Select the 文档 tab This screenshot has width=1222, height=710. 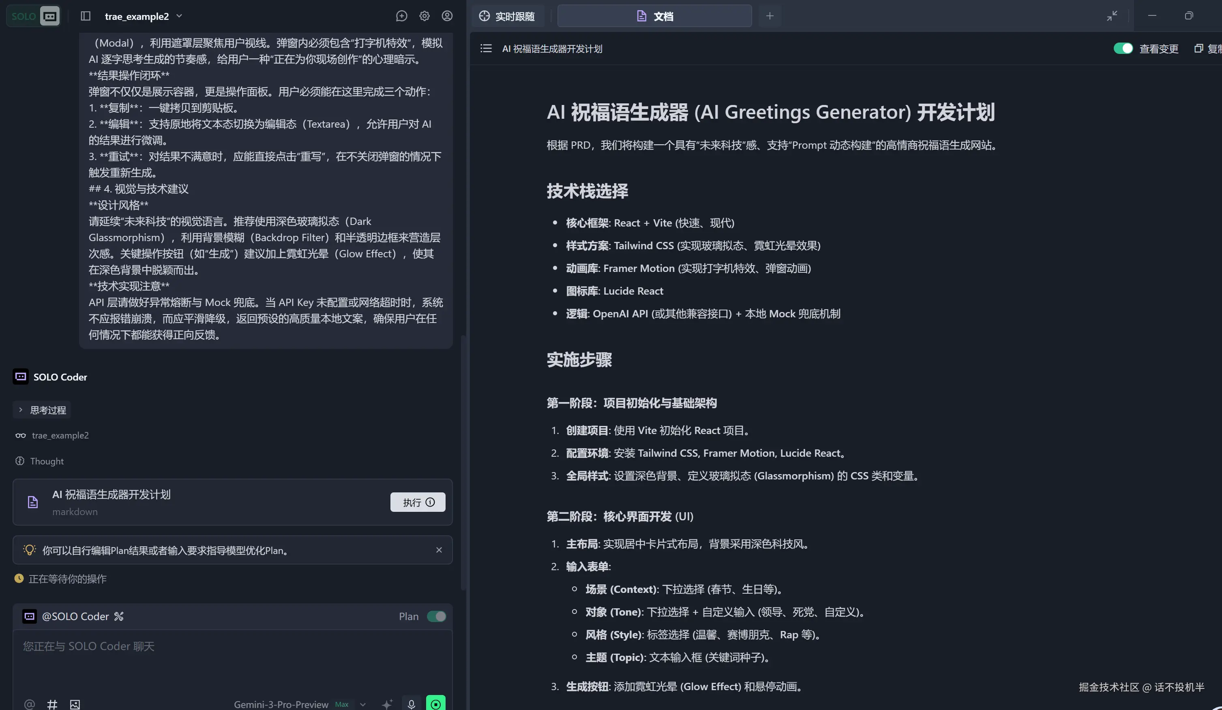[x=654, y=16]
